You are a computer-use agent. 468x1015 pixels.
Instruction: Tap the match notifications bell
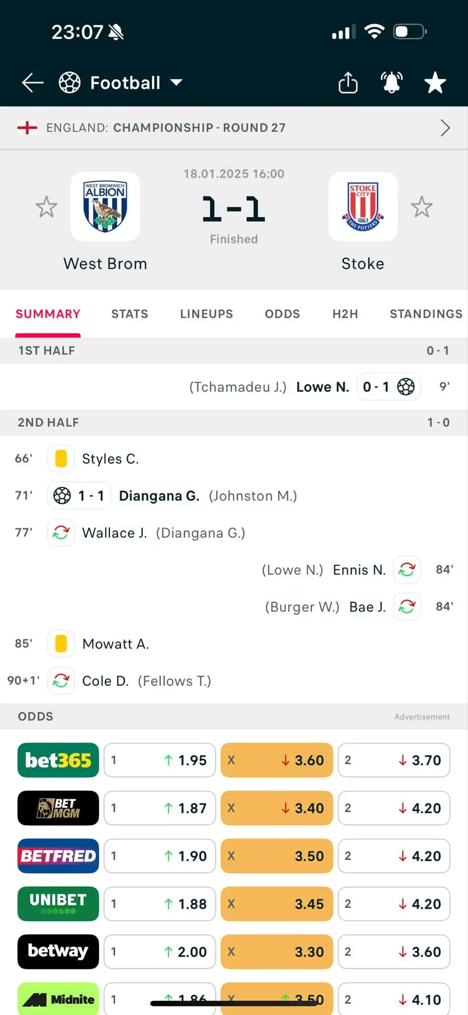(x=391, y=82)
